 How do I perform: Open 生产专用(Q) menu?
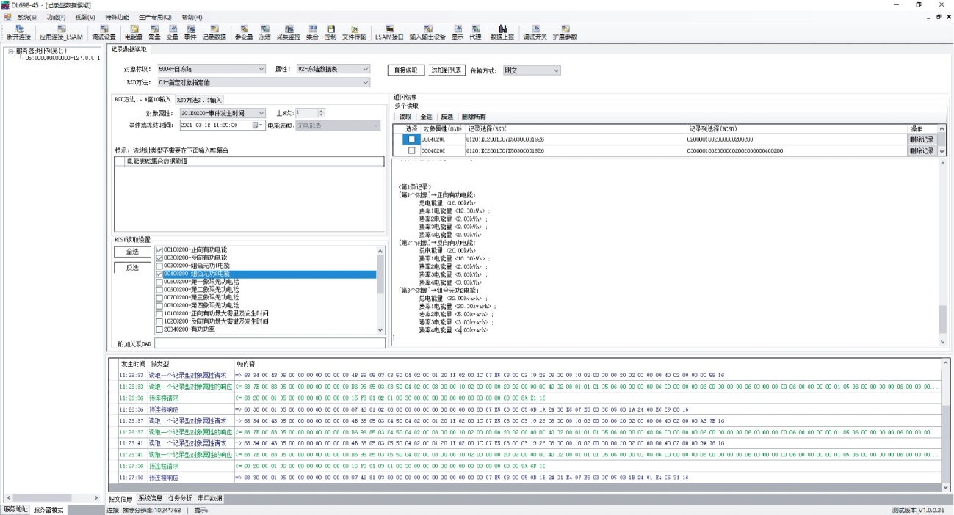pos(155,17)
